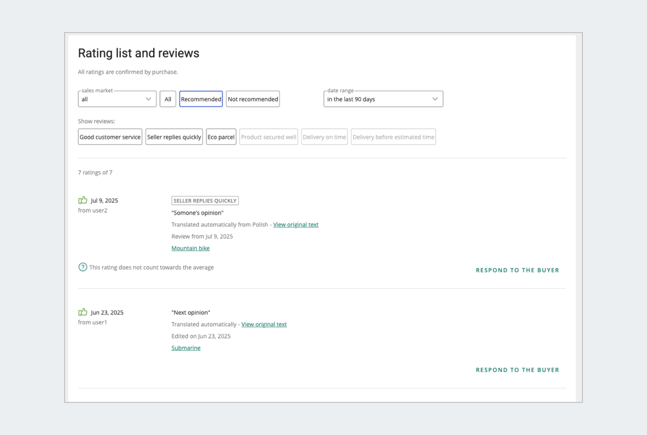Open the Submarine product link
The width and height of the screenshot is (647, 435).
click(186, 348)
